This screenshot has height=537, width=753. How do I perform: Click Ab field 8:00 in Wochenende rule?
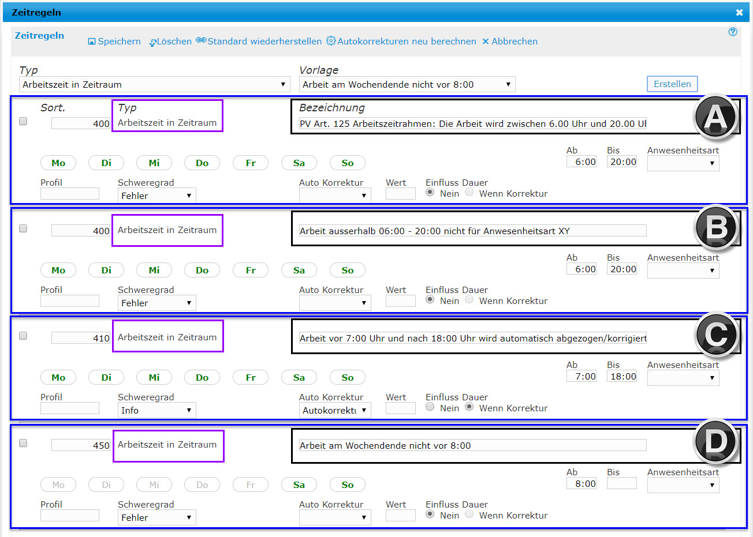click(x=581, y=483)
